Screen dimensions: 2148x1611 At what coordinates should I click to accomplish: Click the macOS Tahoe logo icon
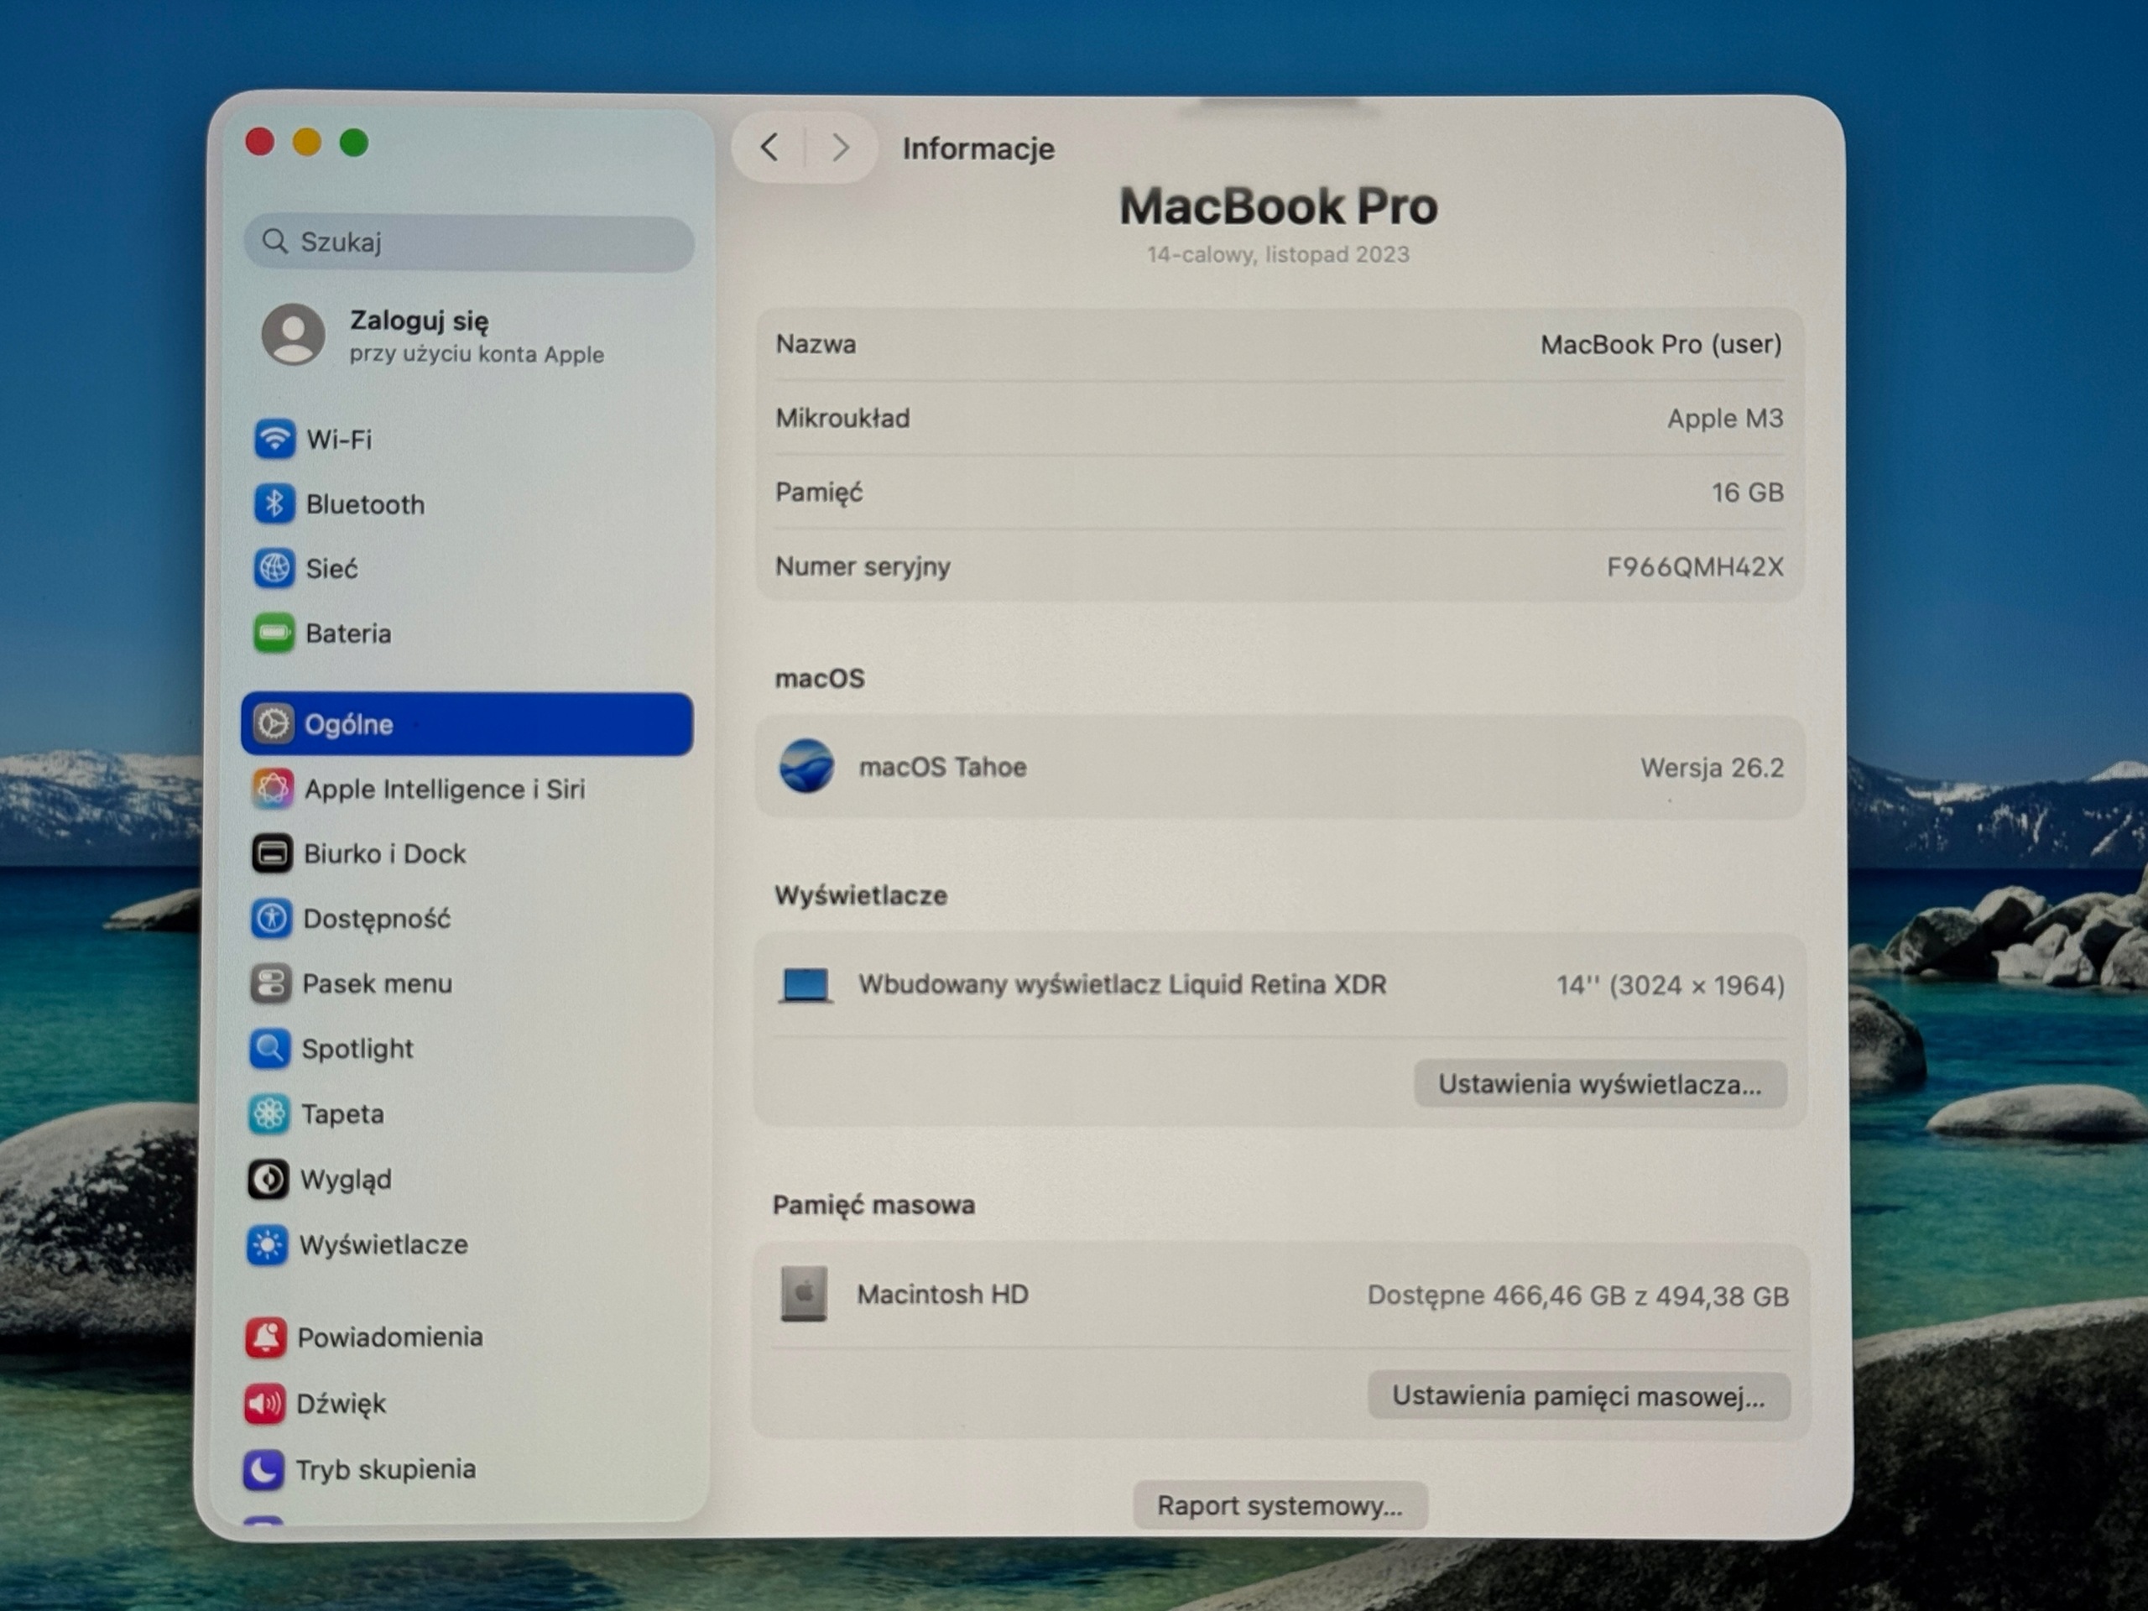pyautogui.click(x=806, y=766)
